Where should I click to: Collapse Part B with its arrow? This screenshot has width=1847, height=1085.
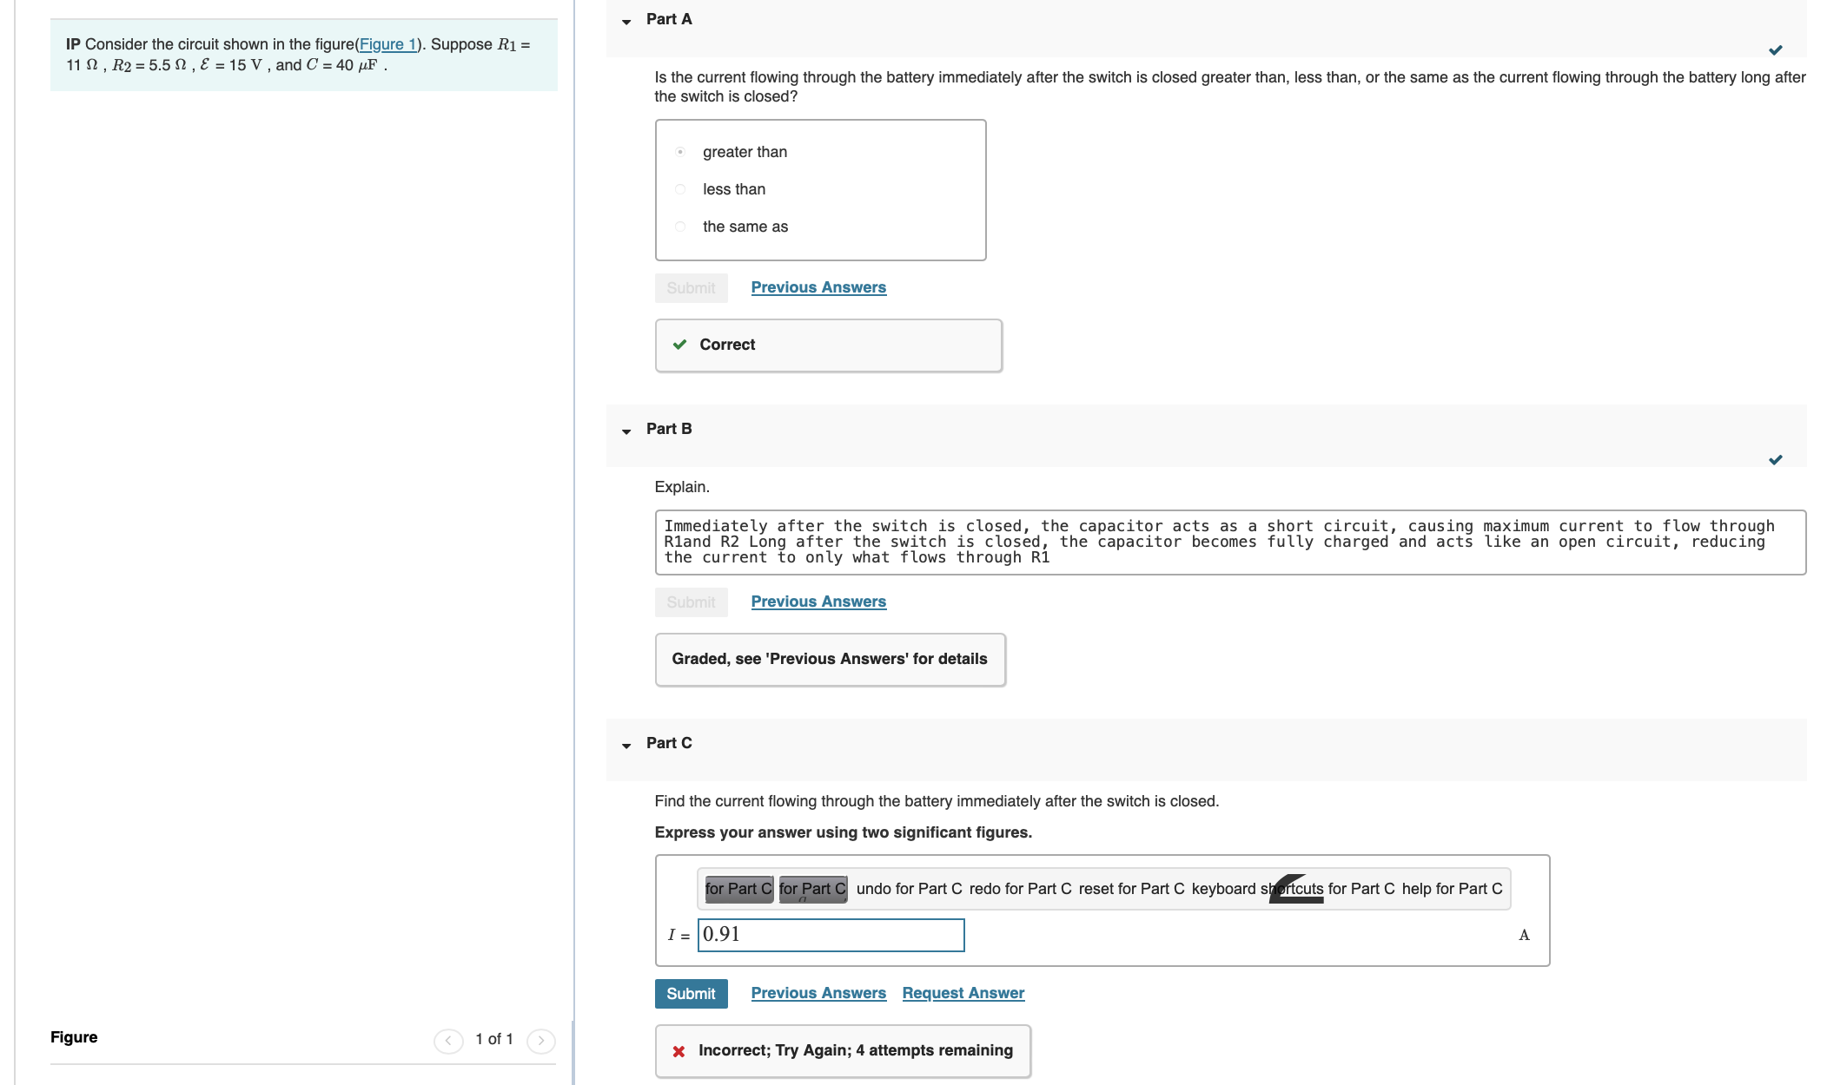pos(626,431)
